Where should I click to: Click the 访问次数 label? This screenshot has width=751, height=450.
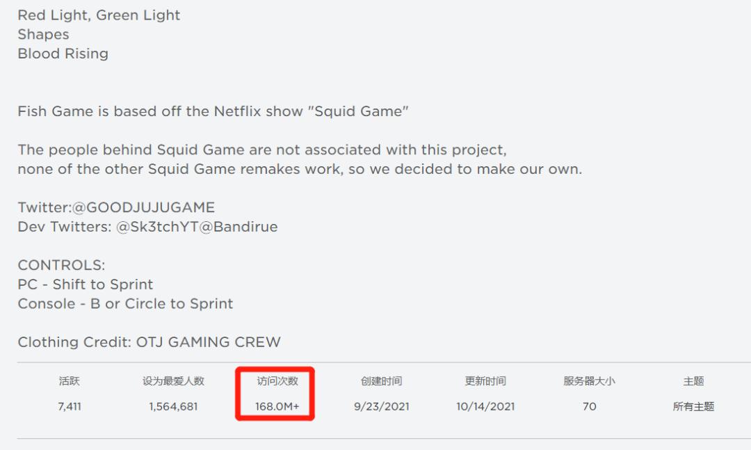277,381
